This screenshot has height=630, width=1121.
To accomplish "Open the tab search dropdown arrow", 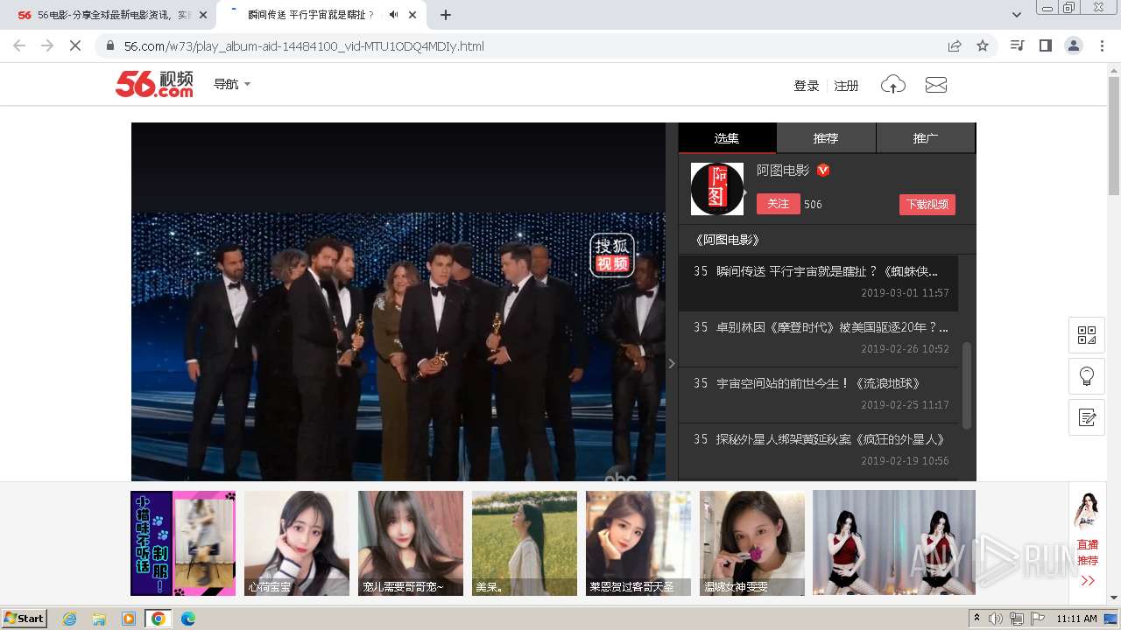I will (1017, 15).
